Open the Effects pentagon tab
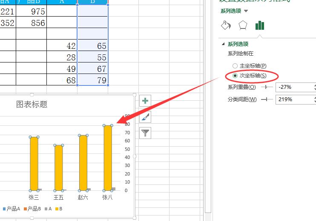This screenshot has height=221, width=316. point(242,25)
